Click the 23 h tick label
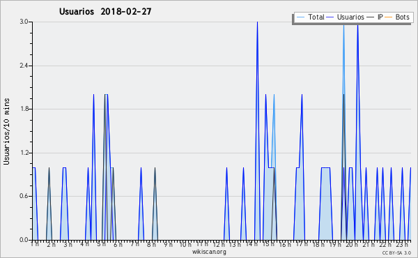The image size is (418, 258). coord(402,244)
